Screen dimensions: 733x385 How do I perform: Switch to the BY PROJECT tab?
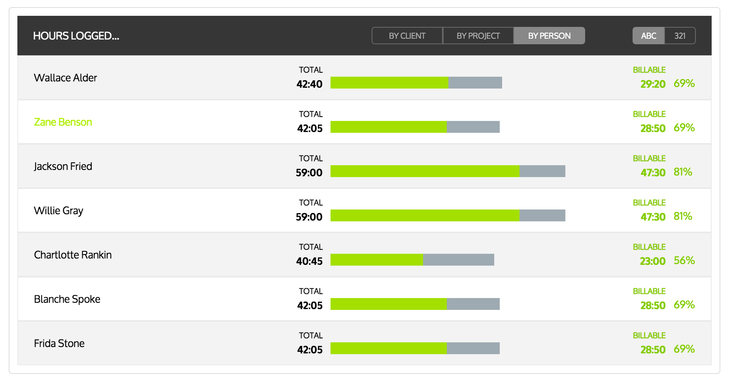point(478,36)
